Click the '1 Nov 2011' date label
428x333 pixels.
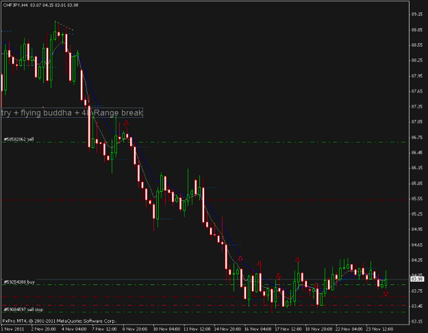pos(13,329)
